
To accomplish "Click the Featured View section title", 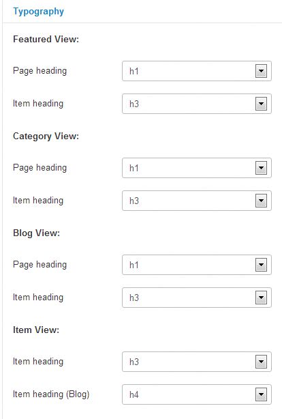I will click(x=46, y=40).
